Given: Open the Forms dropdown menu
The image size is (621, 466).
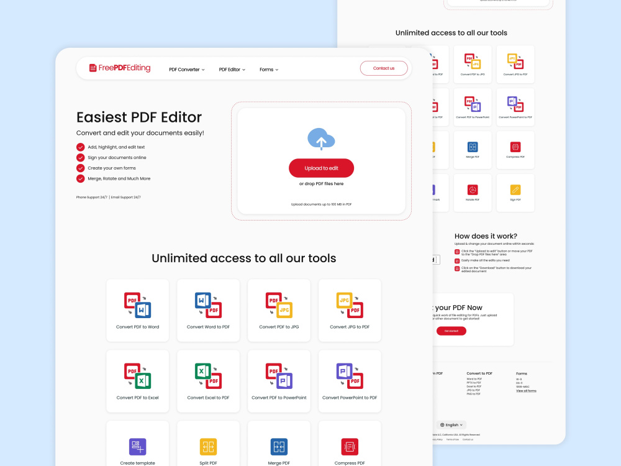Looking at the screenshot, I should [269, 70].
